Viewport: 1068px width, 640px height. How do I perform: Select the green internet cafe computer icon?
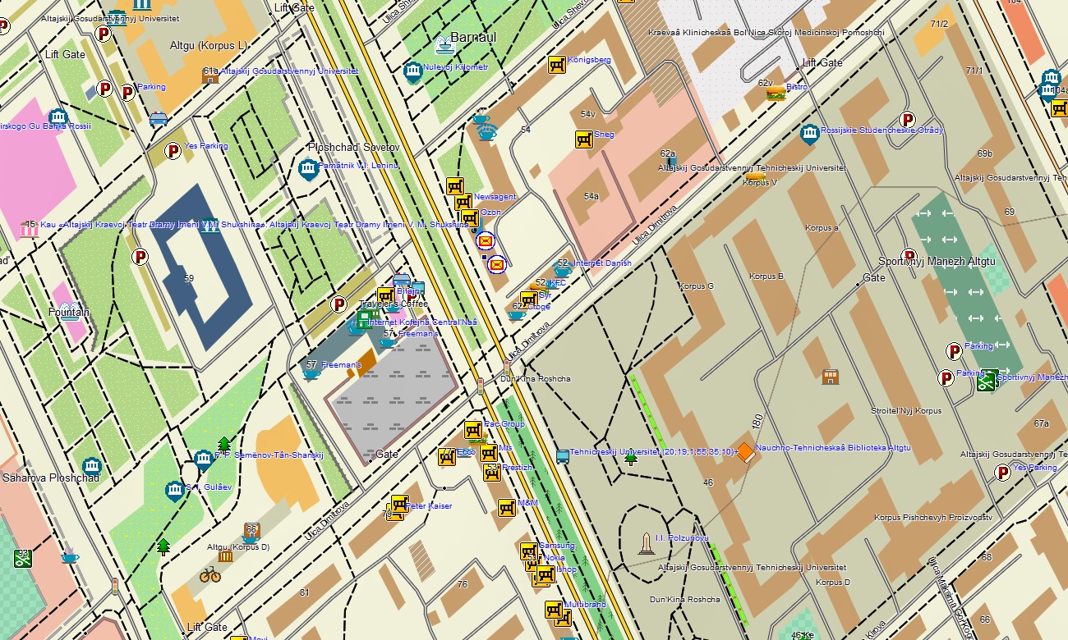365,319
